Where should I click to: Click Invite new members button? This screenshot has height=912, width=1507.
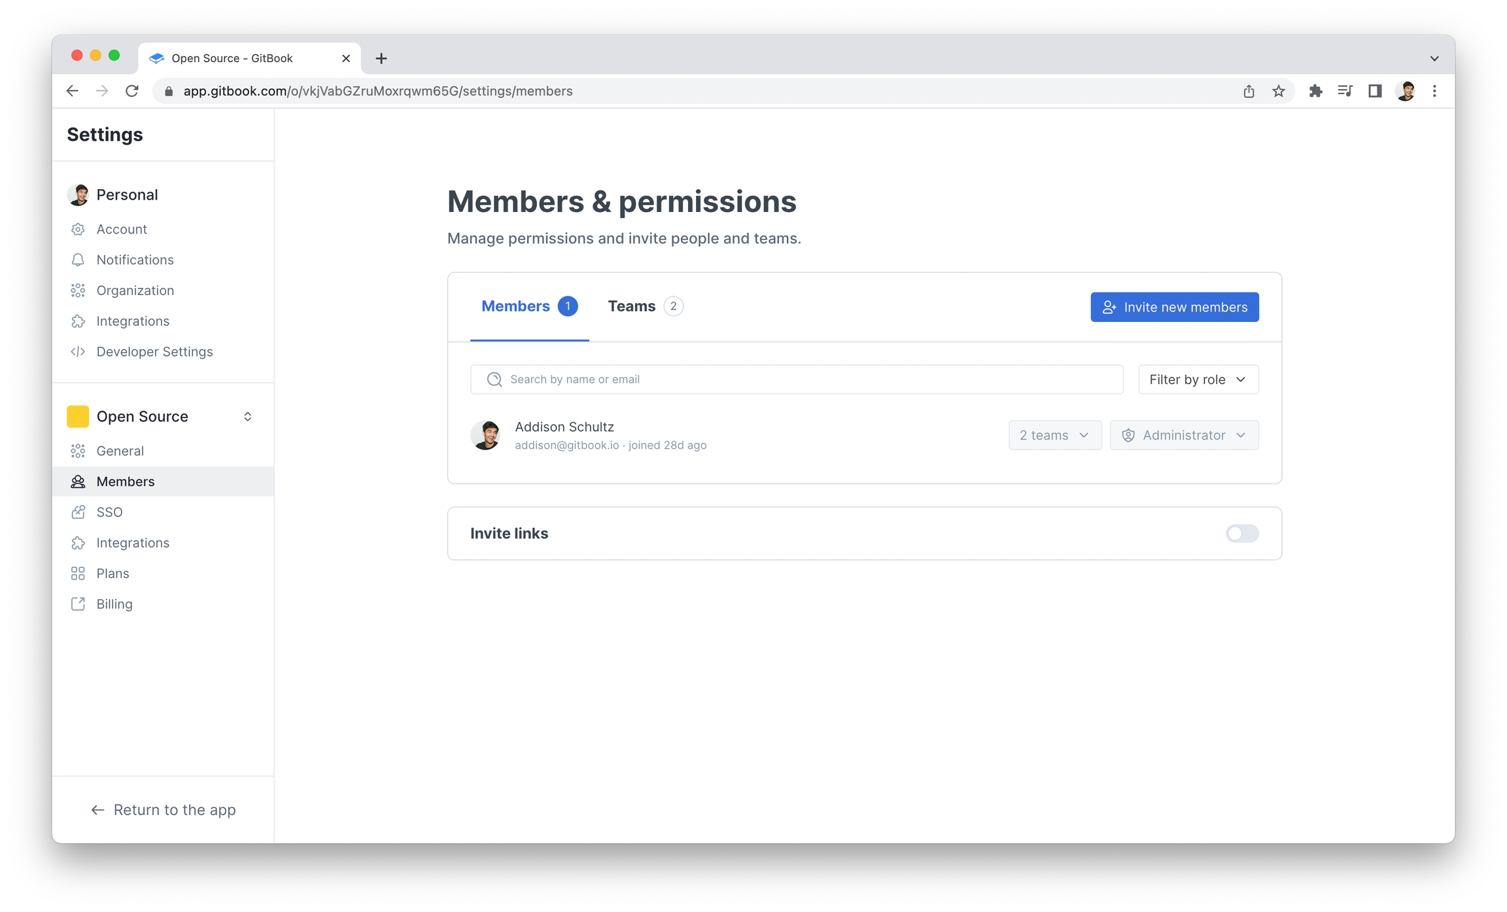point(1174,307)
